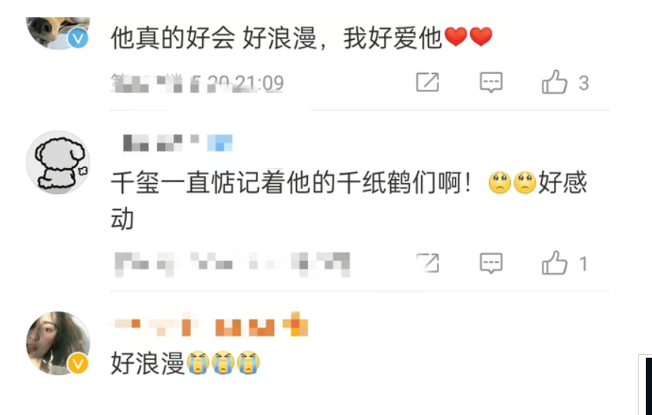Tap the blue V verification badge
The image size is (652, 415).
click(78, 38)
